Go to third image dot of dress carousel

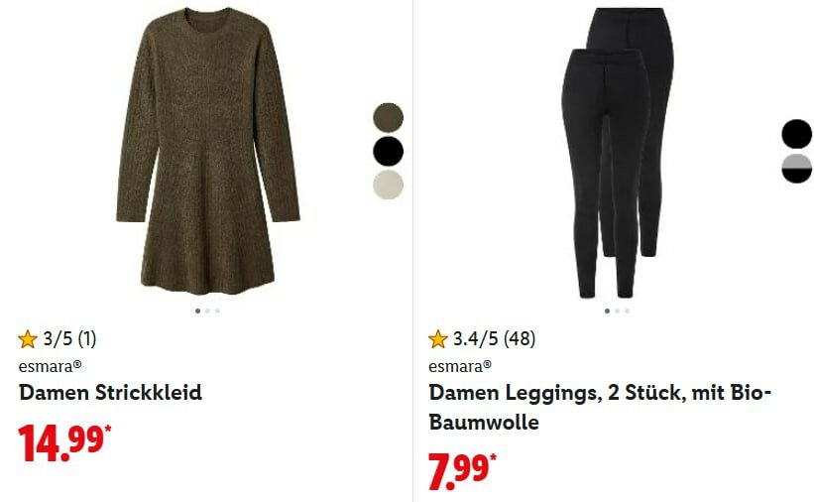[x=217, y=311]
